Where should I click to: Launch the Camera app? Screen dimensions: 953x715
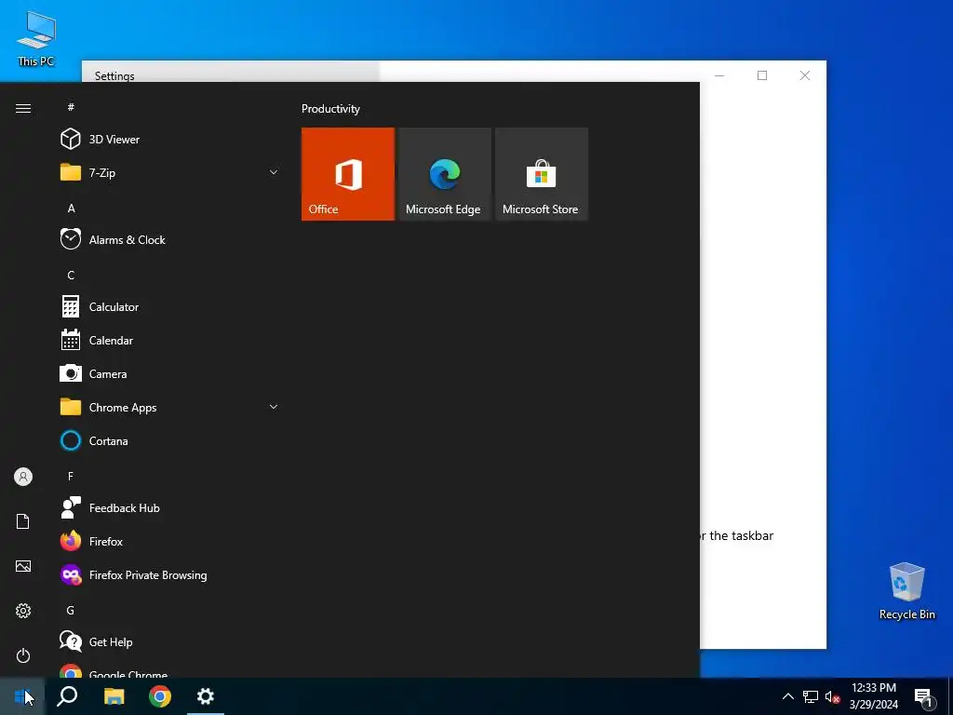[x=170, y=374]
